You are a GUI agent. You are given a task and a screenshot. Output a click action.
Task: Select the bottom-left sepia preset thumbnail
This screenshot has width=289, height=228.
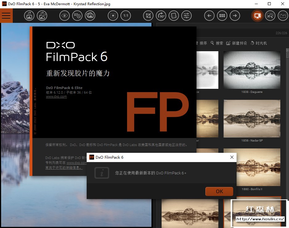coord(190,213)
